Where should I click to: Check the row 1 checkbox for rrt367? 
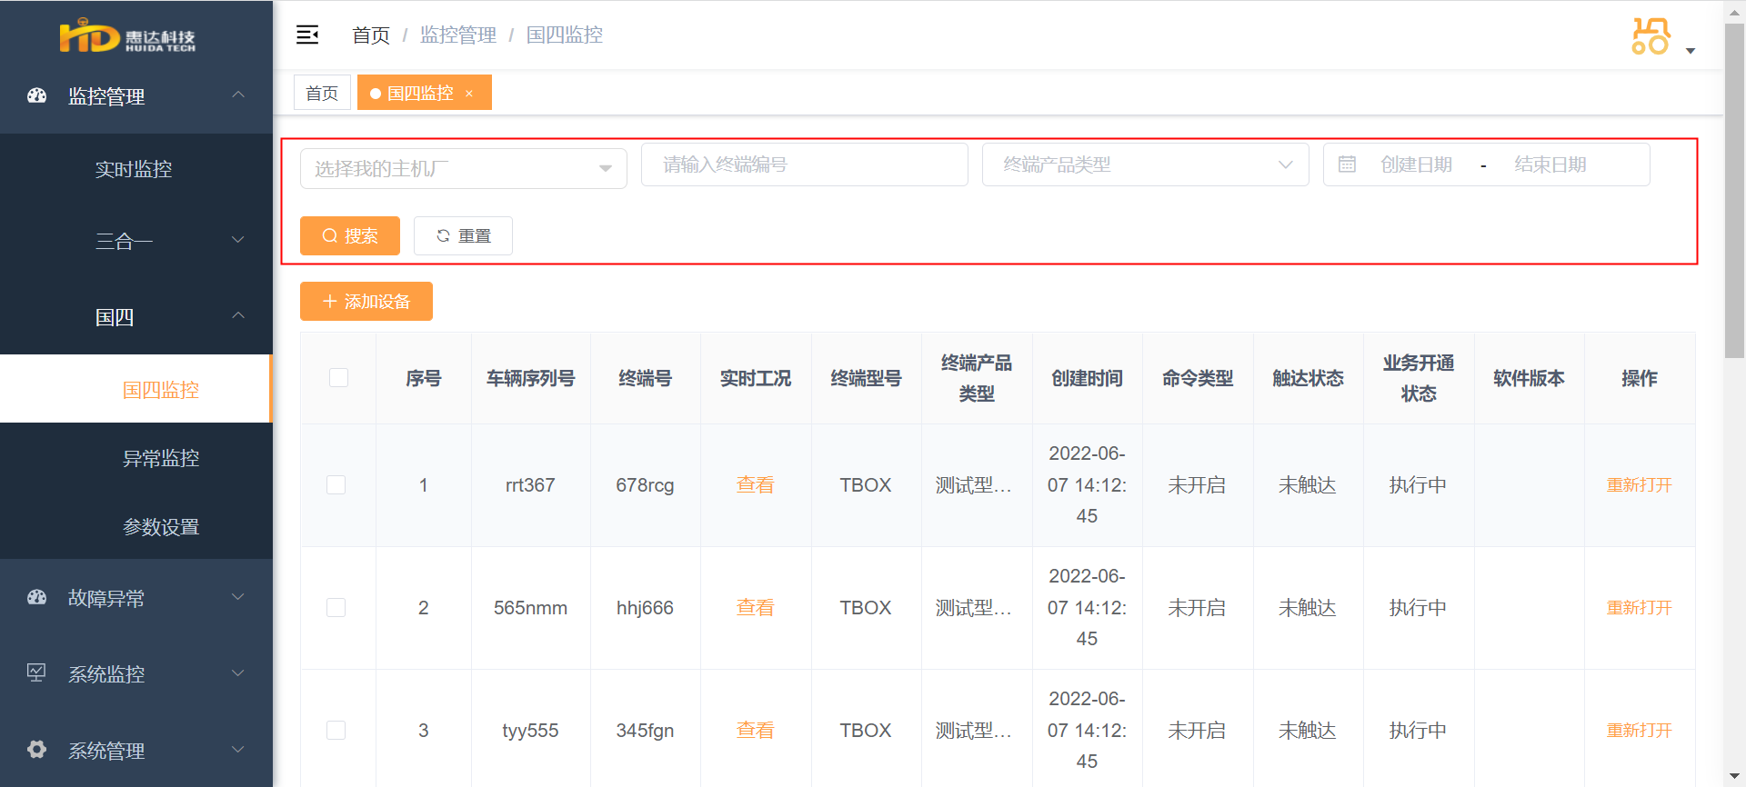pyautogui.click(x=336, y=484)
